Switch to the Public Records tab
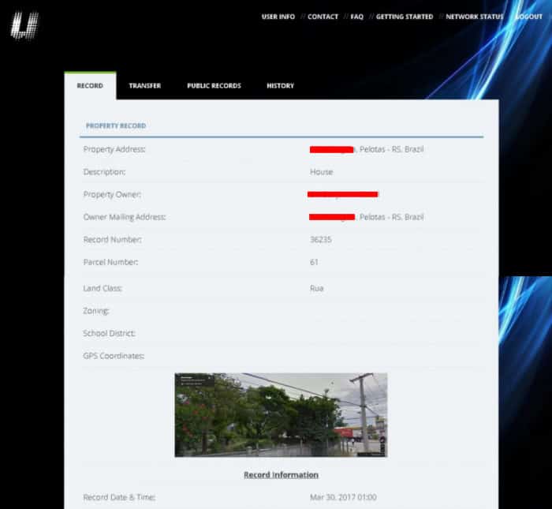This screenshot has width=552, height=509. point(214,85)
